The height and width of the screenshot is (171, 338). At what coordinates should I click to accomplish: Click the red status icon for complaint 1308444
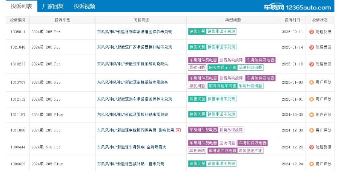311,147
